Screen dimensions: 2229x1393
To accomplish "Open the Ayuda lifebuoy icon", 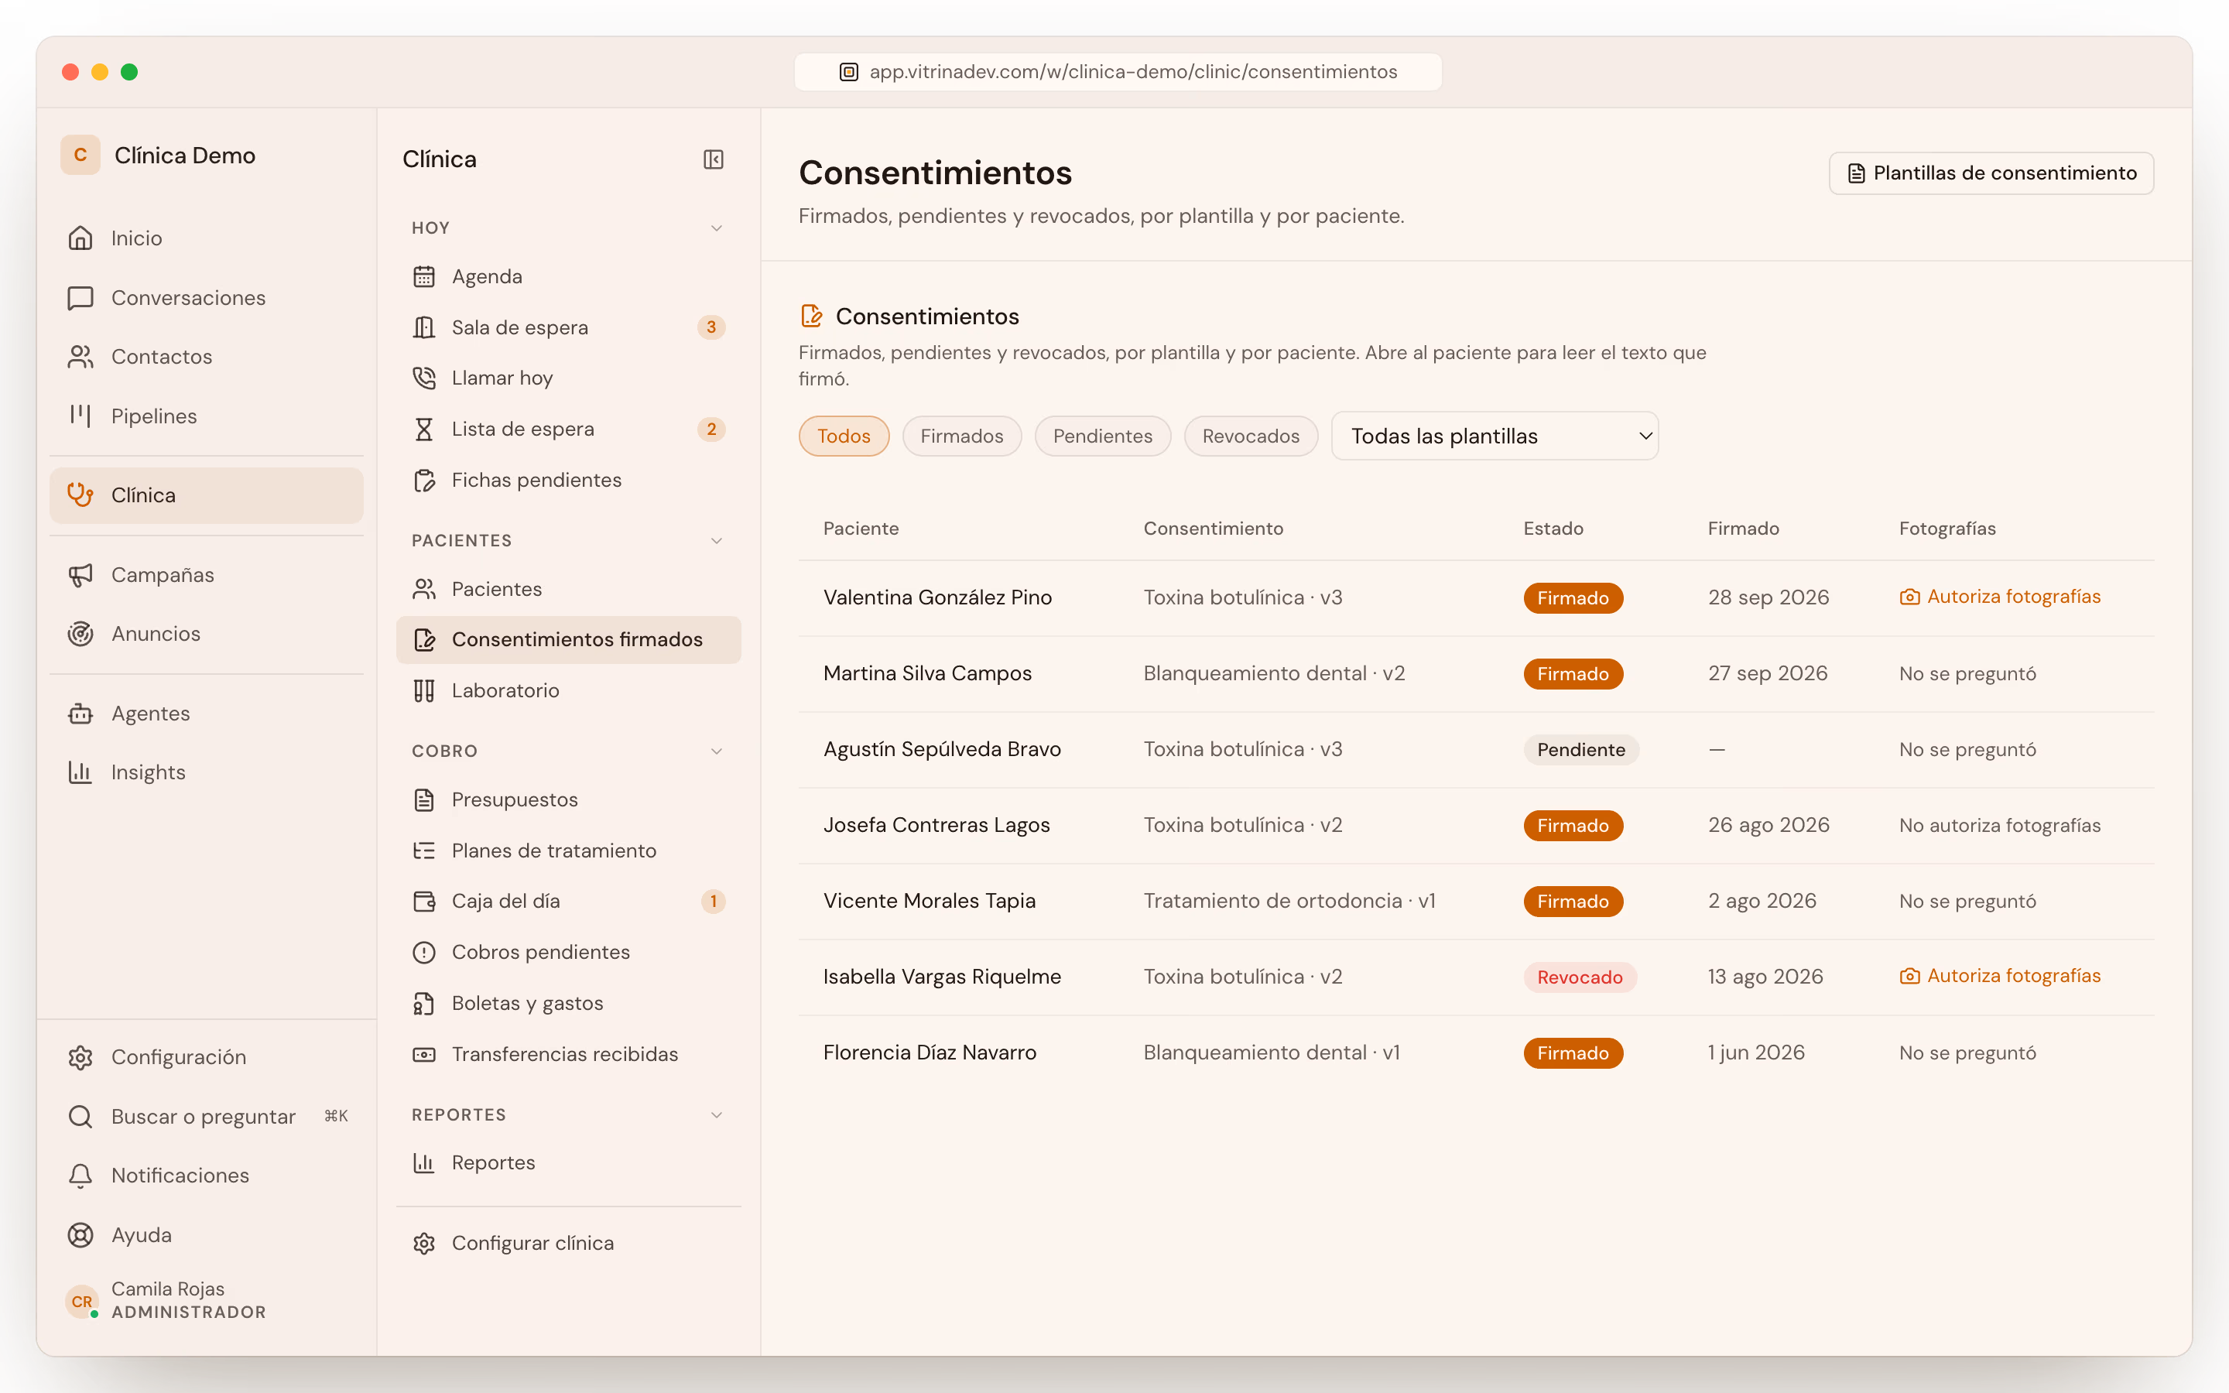I will [80, 1234].
